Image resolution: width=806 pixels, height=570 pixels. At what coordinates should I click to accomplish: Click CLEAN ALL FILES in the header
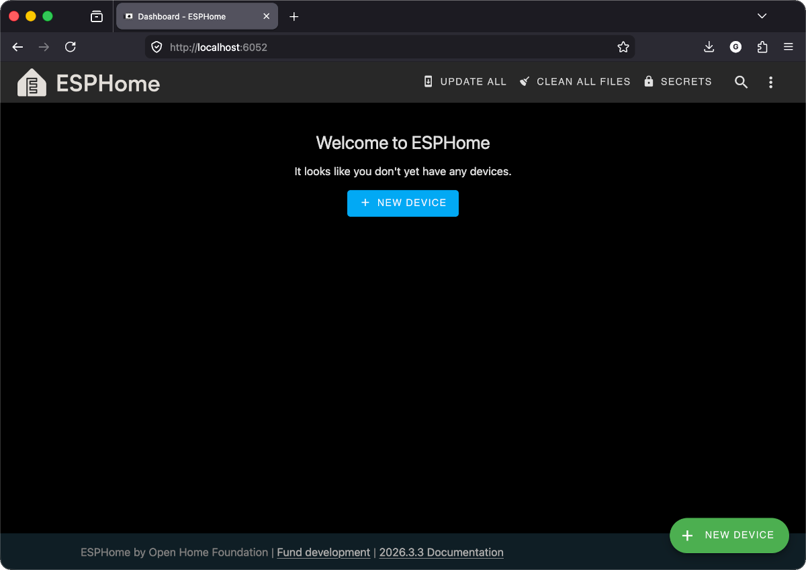click(575, 82)
